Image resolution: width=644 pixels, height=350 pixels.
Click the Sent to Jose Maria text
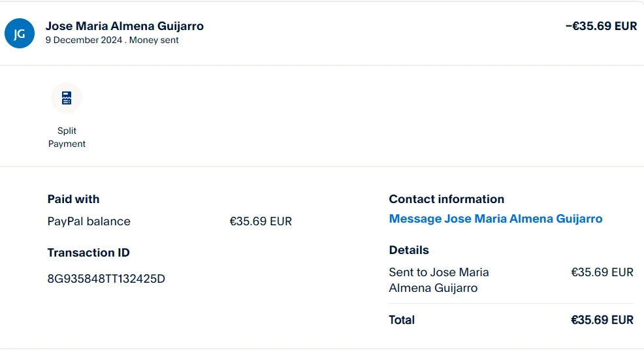pyautogui.click(x=438, y=272)
